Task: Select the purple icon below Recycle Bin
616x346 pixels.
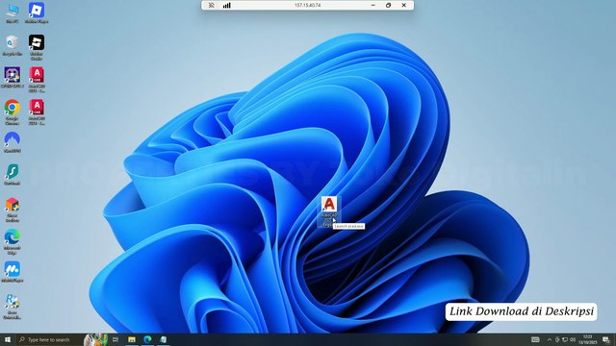Action: [x=13, y=78]
